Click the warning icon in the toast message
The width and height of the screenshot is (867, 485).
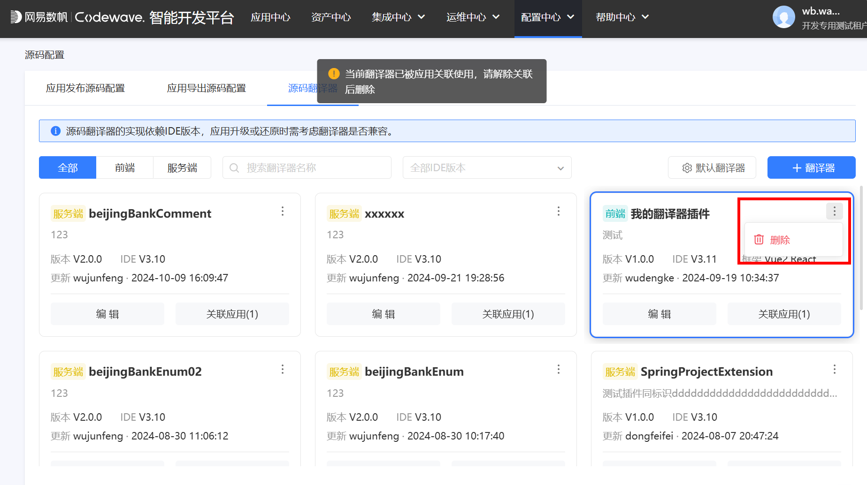(334, 74)
